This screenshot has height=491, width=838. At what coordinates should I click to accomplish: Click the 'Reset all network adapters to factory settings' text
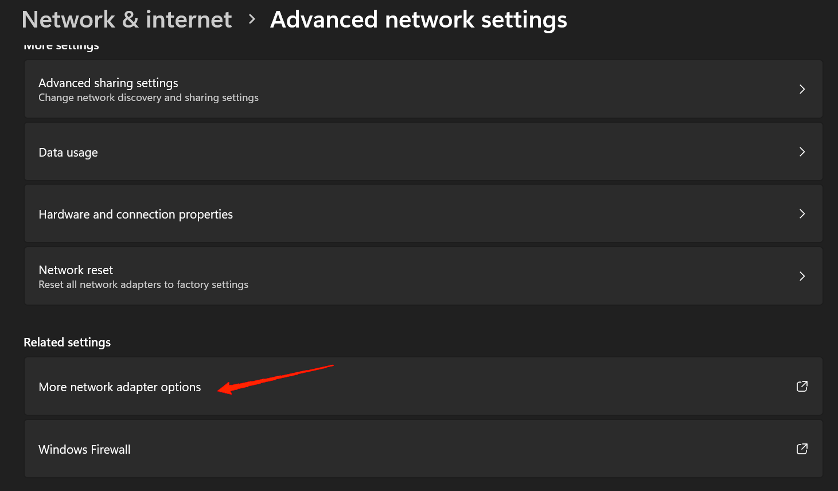click(x=143, y=285)
